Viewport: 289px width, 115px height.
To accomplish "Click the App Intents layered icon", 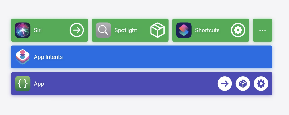I will coord(22,57).
